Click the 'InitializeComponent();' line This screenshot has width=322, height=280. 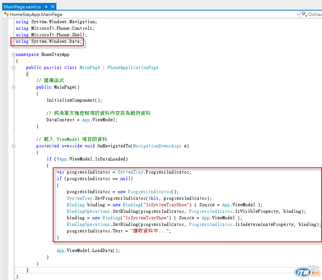pos(74,100)
